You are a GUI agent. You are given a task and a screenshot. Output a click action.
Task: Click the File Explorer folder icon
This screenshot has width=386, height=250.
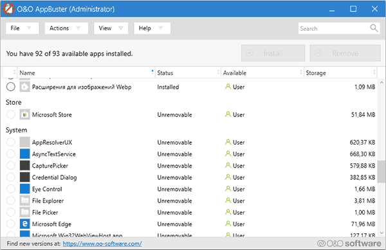click(x=24, y=201)
